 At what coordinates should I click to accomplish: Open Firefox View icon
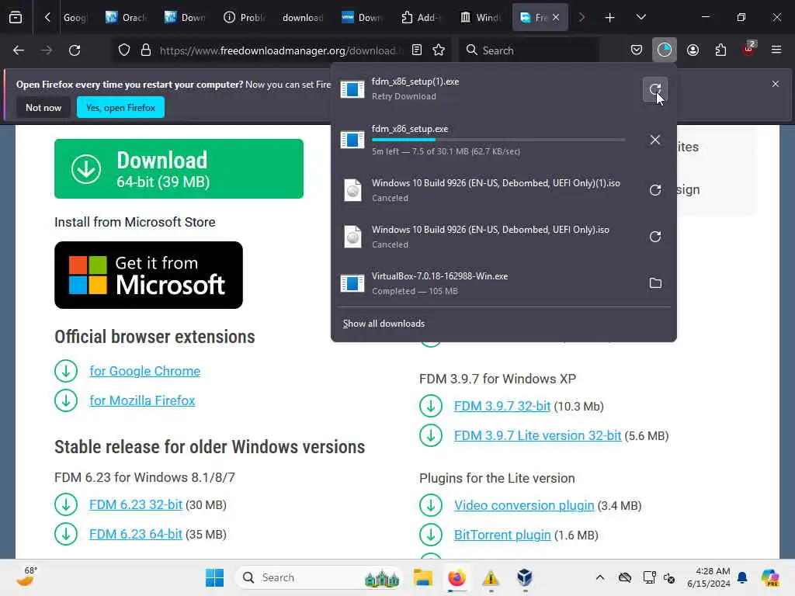(x=16, y=18)
